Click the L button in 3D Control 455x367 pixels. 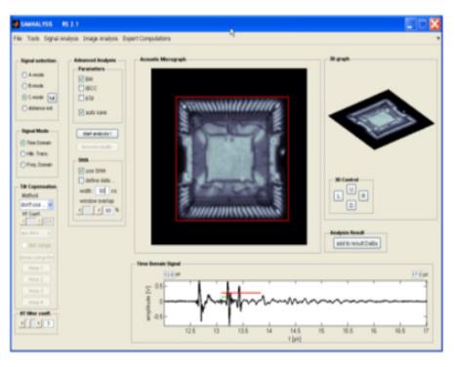click(x=339, y=196)
